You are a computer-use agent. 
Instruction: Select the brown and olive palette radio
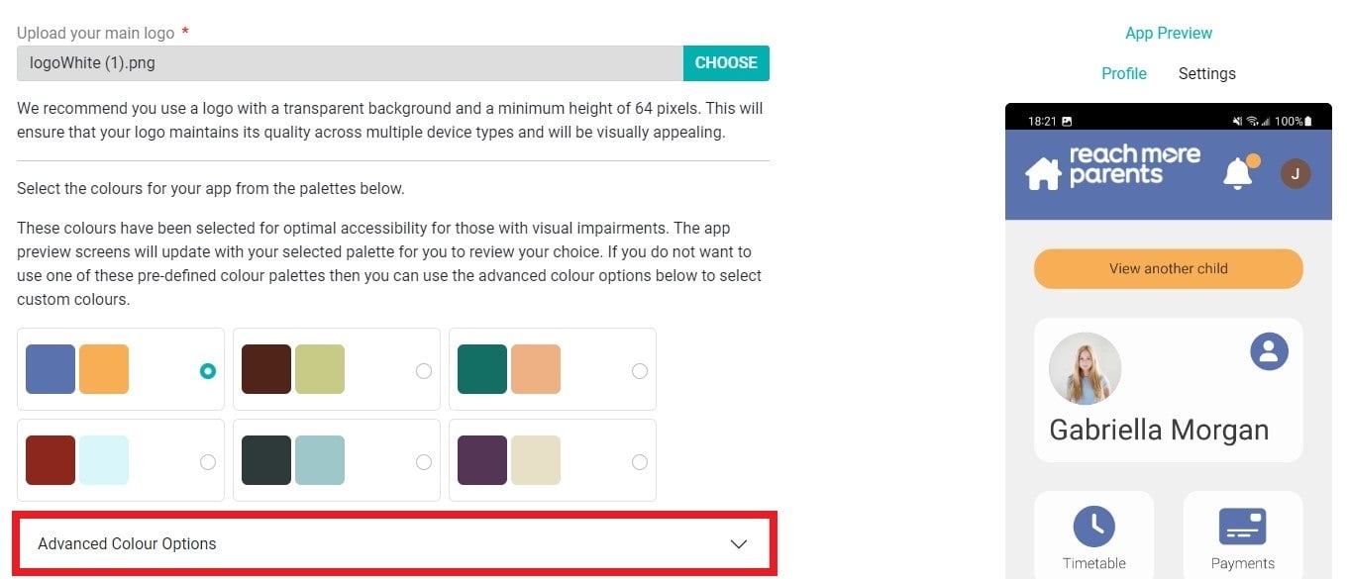424,371
